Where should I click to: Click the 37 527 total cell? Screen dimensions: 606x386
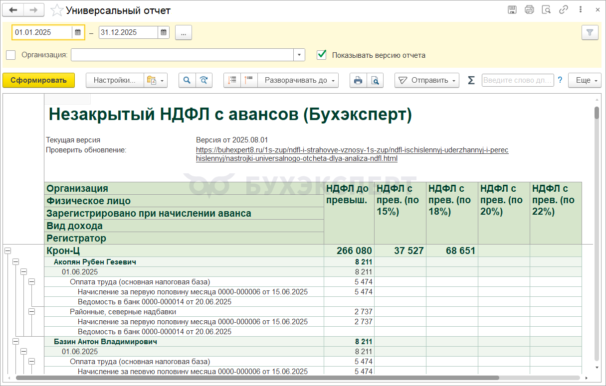pos(401,251)
